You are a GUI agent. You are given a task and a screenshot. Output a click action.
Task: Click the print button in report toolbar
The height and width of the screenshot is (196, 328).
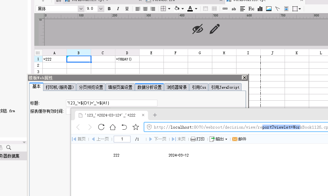pyautogui.click(x=197, y=139)
